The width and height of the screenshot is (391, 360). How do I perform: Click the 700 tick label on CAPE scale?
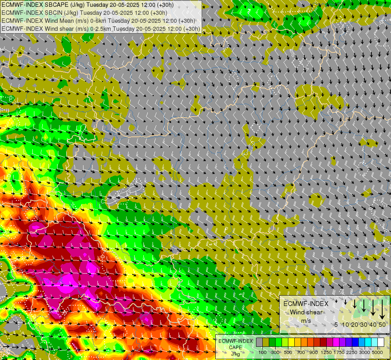(301, 352)
